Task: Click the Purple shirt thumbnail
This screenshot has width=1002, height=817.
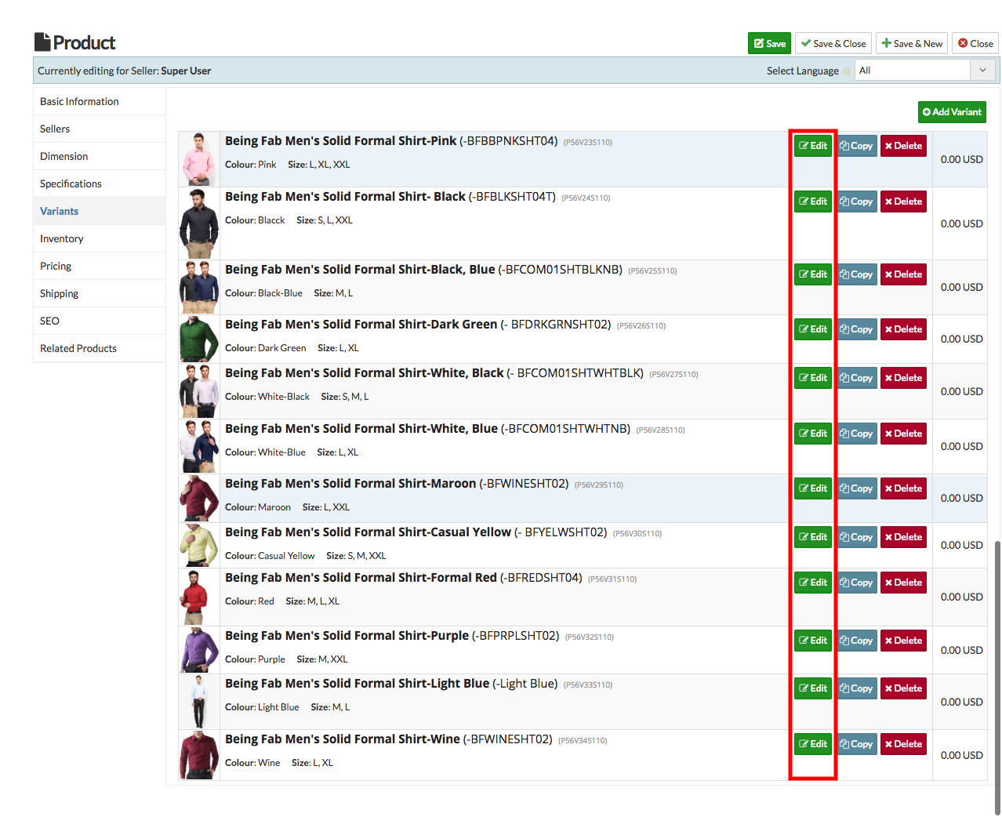Action: pyautogui.click(x=199, y=650)
